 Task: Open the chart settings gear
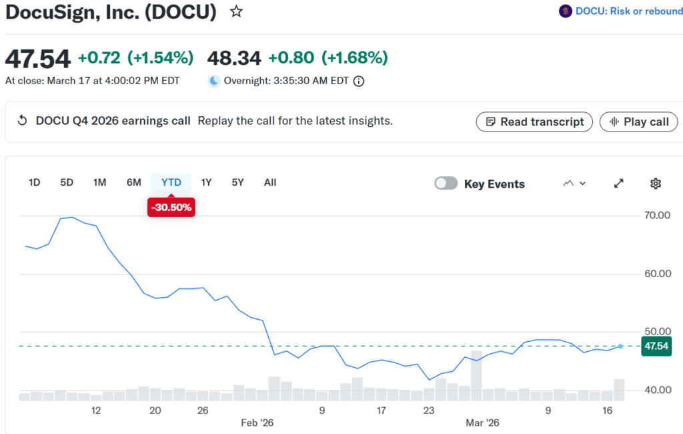(x=655, y=184)
